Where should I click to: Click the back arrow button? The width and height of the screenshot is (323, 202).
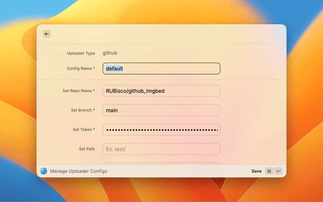click(47, 34)
